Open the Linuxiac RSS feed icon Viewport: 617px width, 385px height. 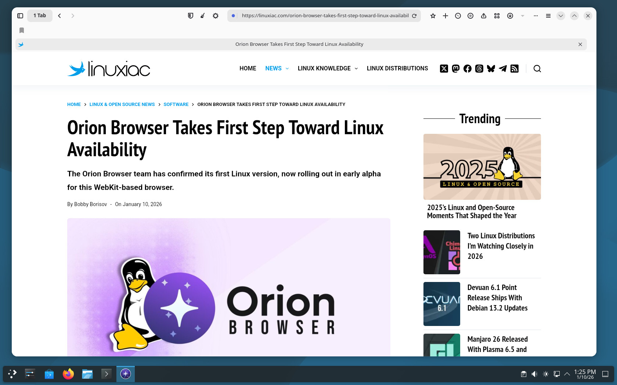pyautogui.click(x=515, y=69)
